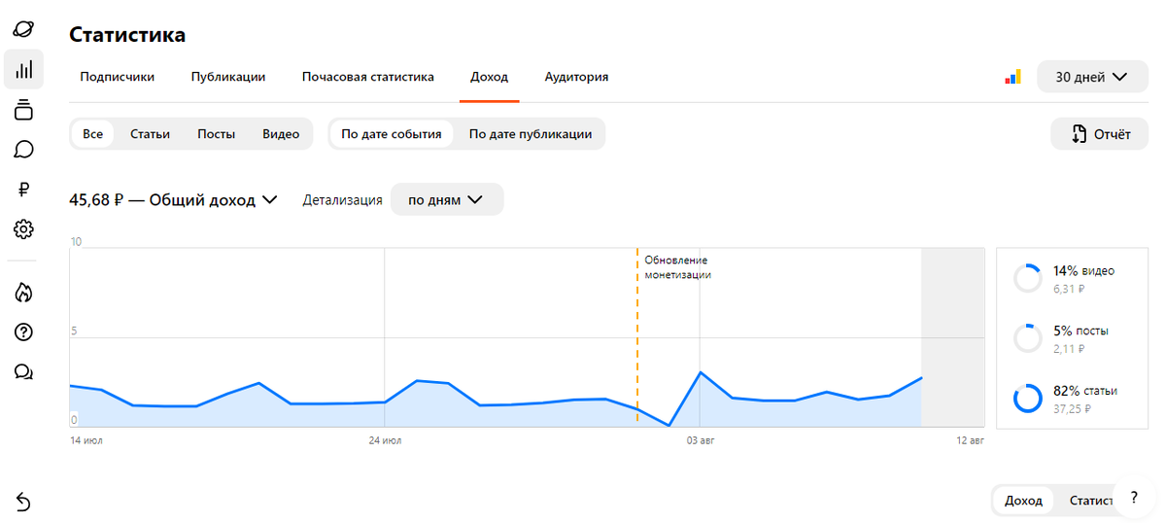The height and width of the screenshot is (523, 1166).
Task: Click the Отчёт download button
Action: 1100,134
